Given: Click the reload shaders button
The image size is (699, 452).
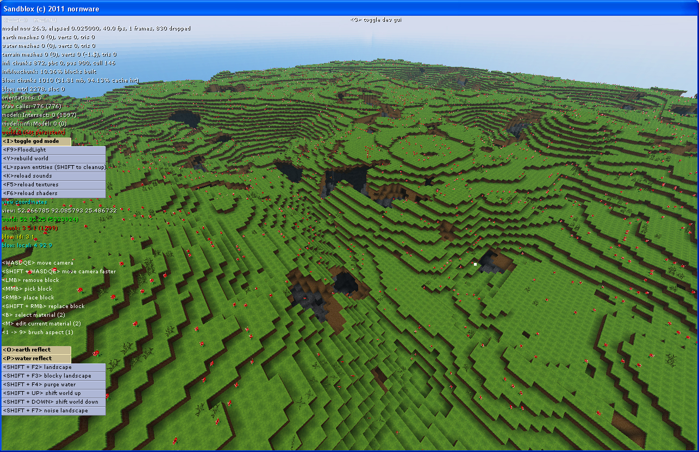Looking at the screenshot, I should (53, 193).
